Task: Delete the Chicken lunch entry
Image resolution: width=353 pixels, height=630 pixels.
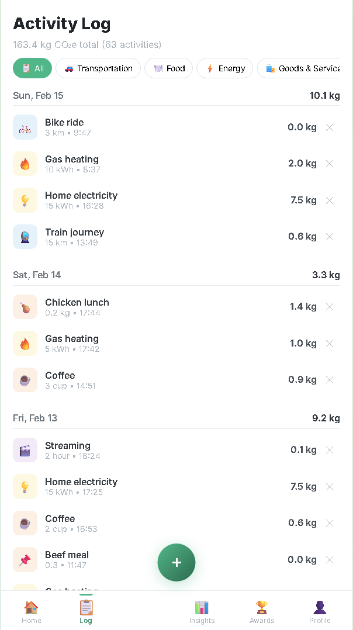Action: [330, 307]
